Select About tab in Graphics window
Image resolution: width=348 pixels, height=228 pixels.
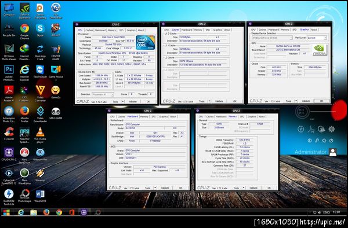point(314,30)
